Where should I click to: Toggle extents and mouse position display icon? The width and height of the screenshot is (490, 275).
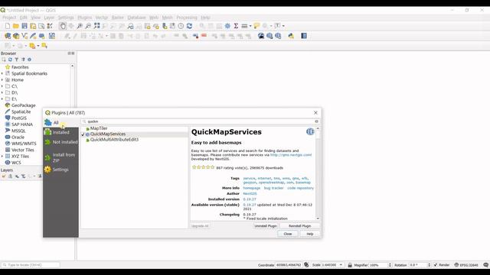[x=306, y=265]
